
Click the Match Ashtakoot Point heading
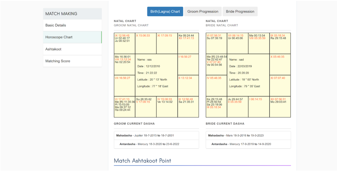142,161
